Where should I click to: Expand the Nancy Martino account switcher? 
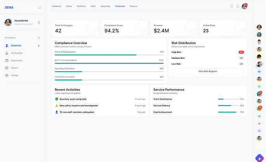point(38,22)
